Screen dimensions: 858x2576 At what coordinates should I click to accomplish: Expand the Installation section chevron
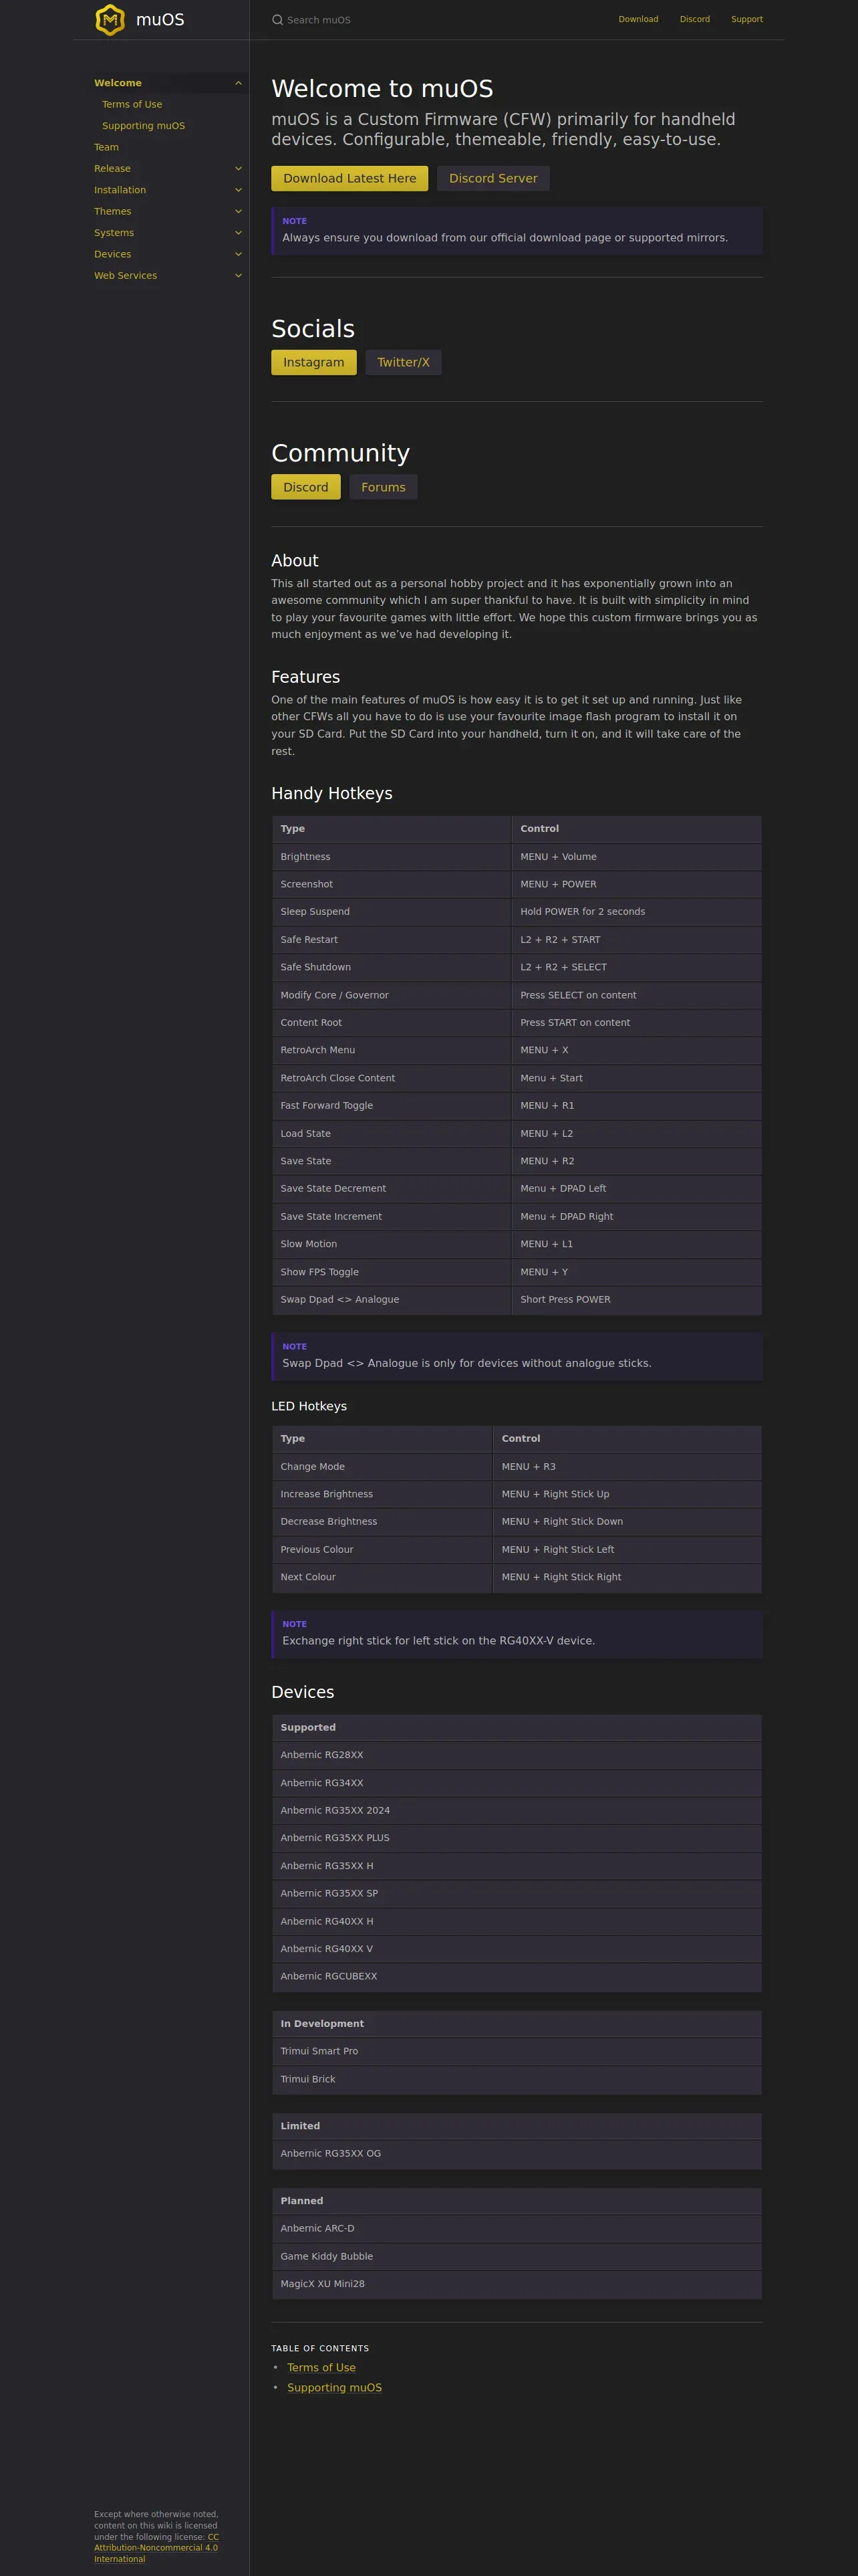[238, 190]
